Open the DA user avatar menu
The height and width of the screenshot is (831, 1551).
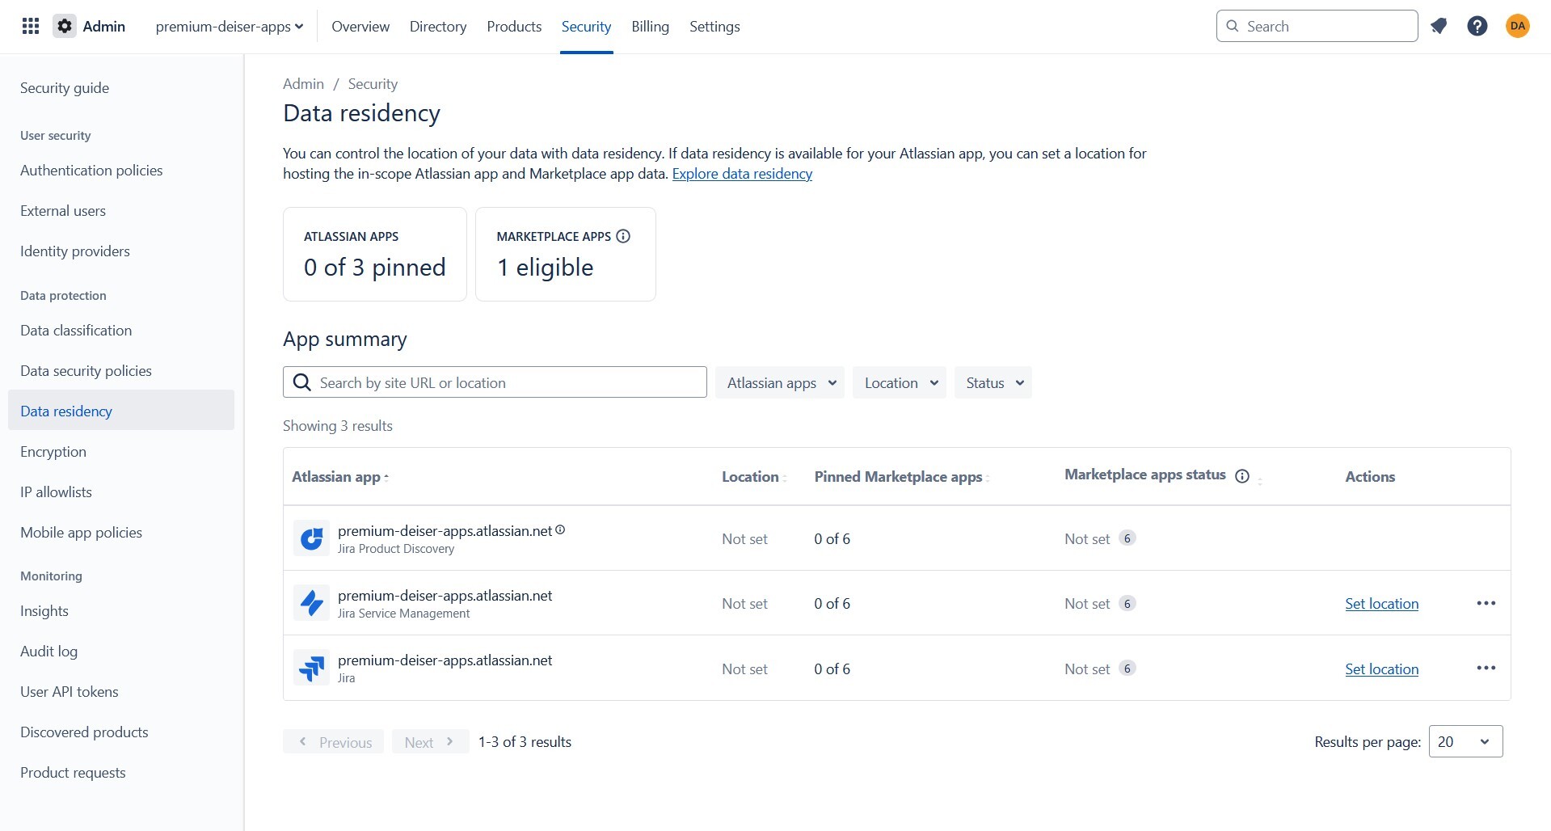coord(1518,26)
